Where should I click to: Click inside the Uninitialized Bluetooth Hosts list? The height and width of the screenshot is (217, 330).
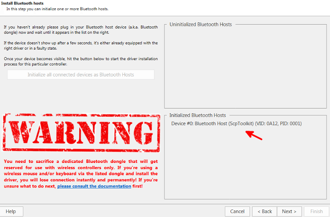[246, 67]
